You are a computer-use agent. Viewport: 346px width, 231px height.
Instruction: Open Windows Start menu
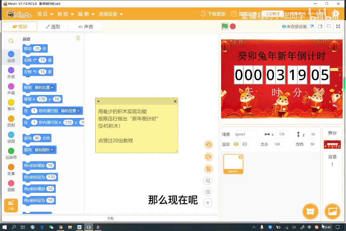click(x=4, y=227)
